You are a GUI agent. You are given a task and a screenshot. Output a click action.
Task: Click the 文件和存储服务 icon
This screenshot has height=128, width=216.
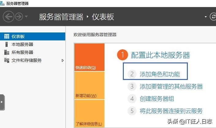click(x=7, y=60)
